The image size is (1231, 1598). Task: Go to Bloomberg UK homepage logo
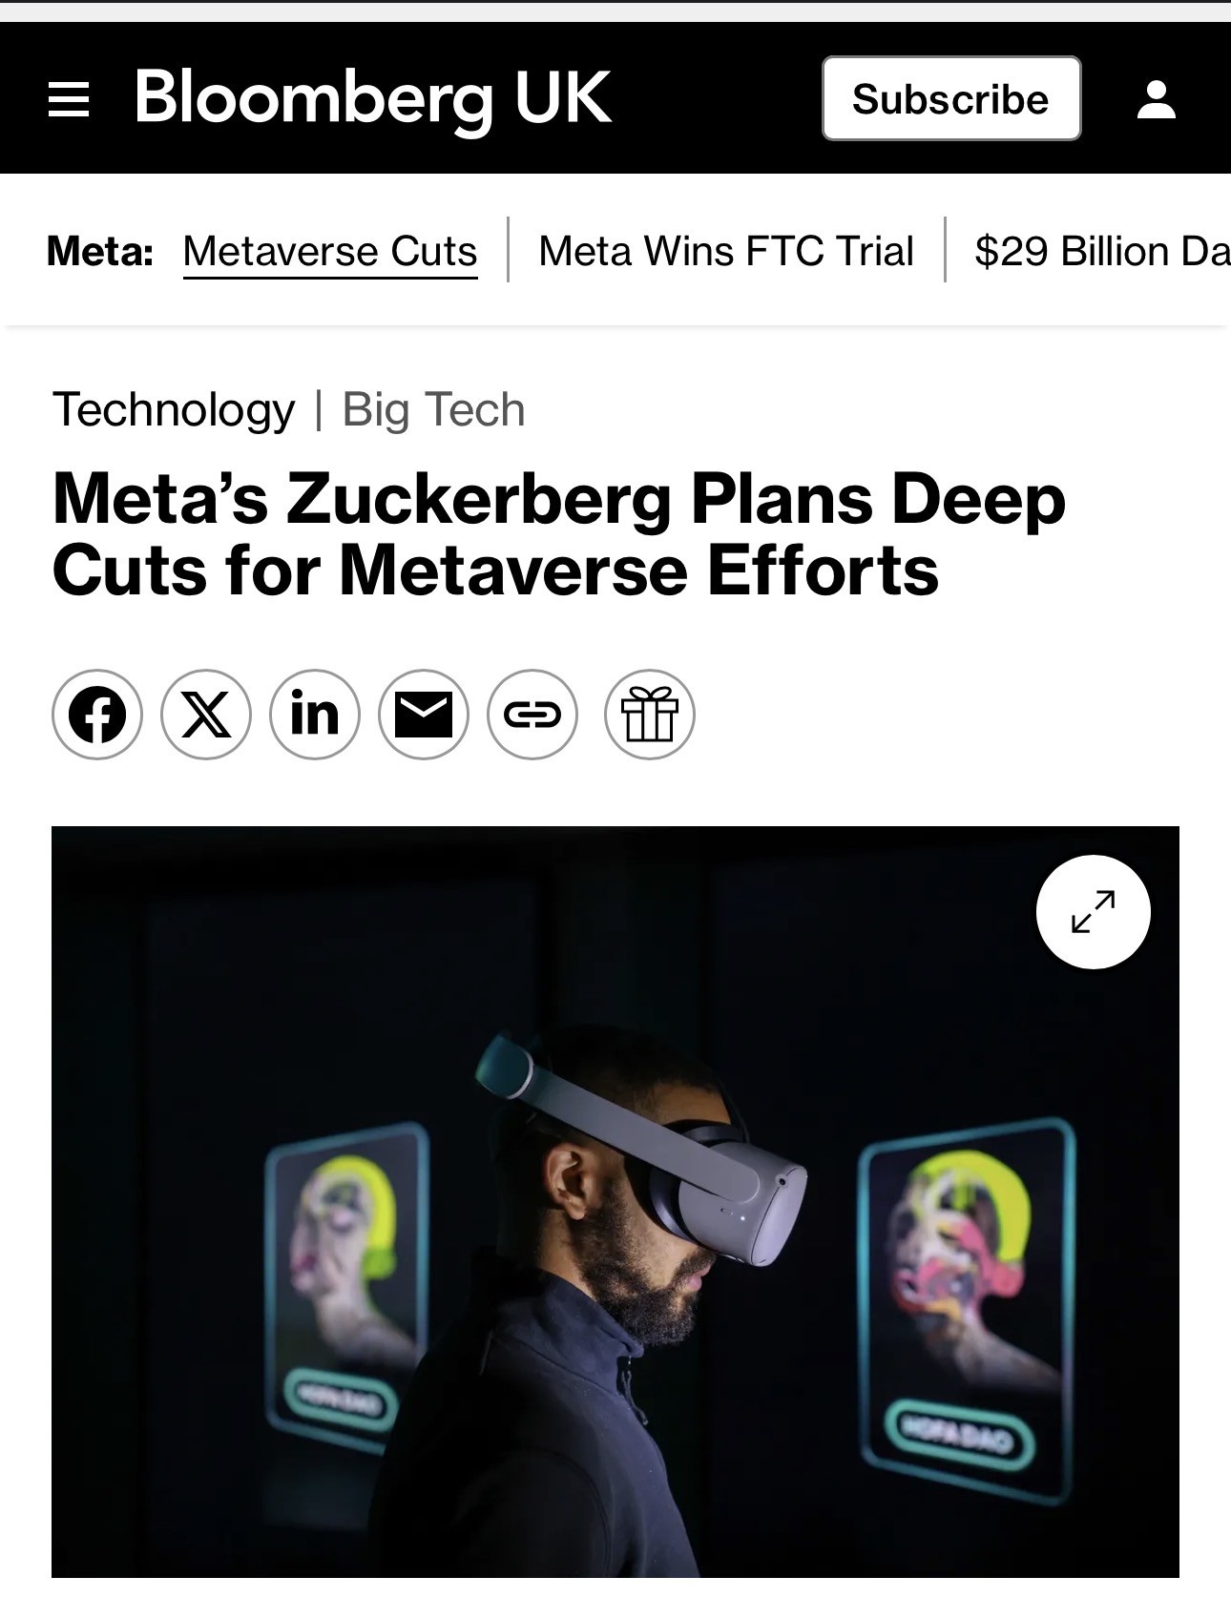372,97
